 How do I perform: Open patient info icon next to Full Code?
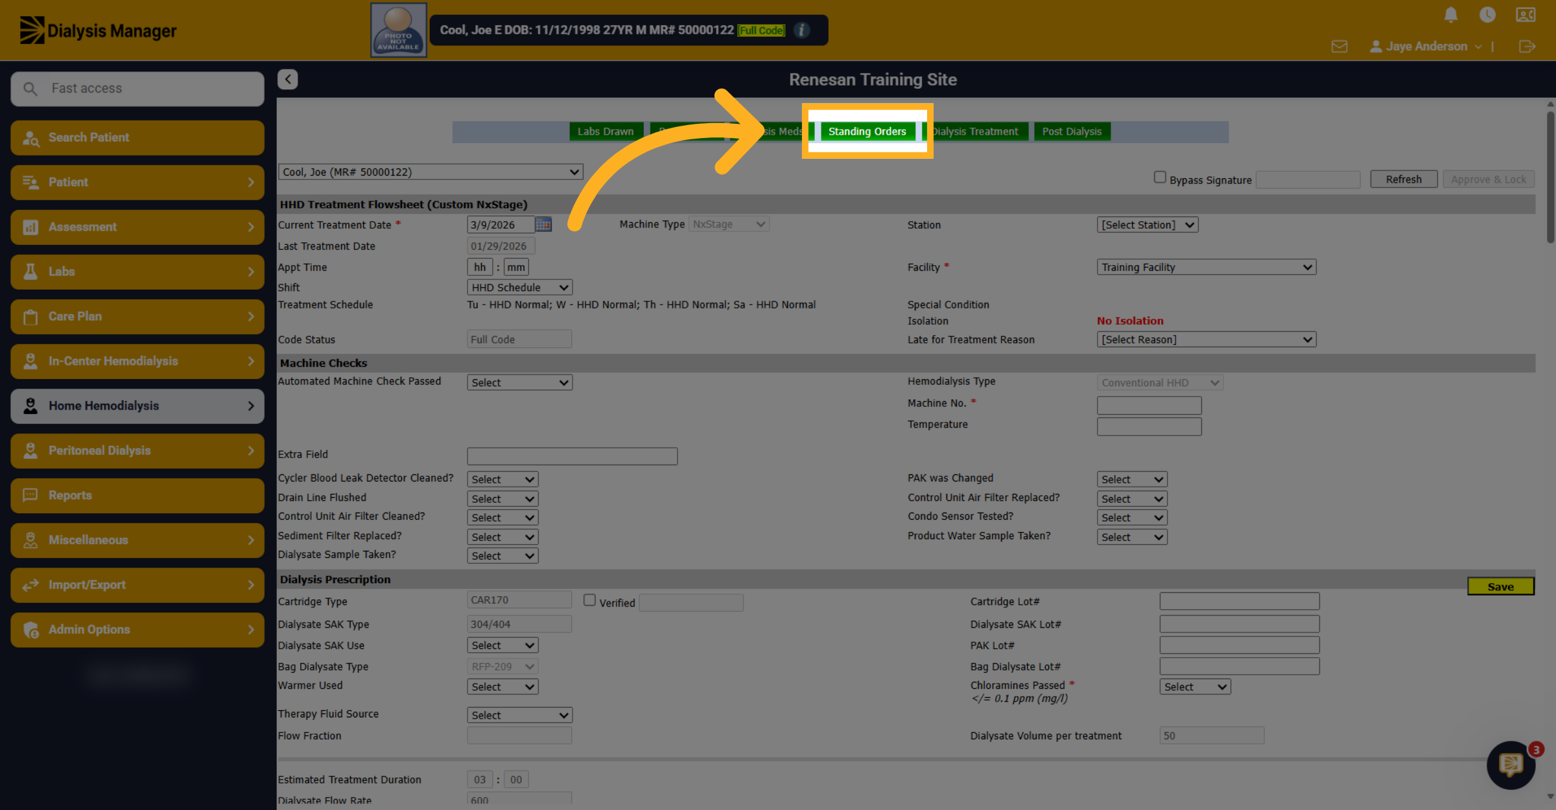[x=801, y=30]
